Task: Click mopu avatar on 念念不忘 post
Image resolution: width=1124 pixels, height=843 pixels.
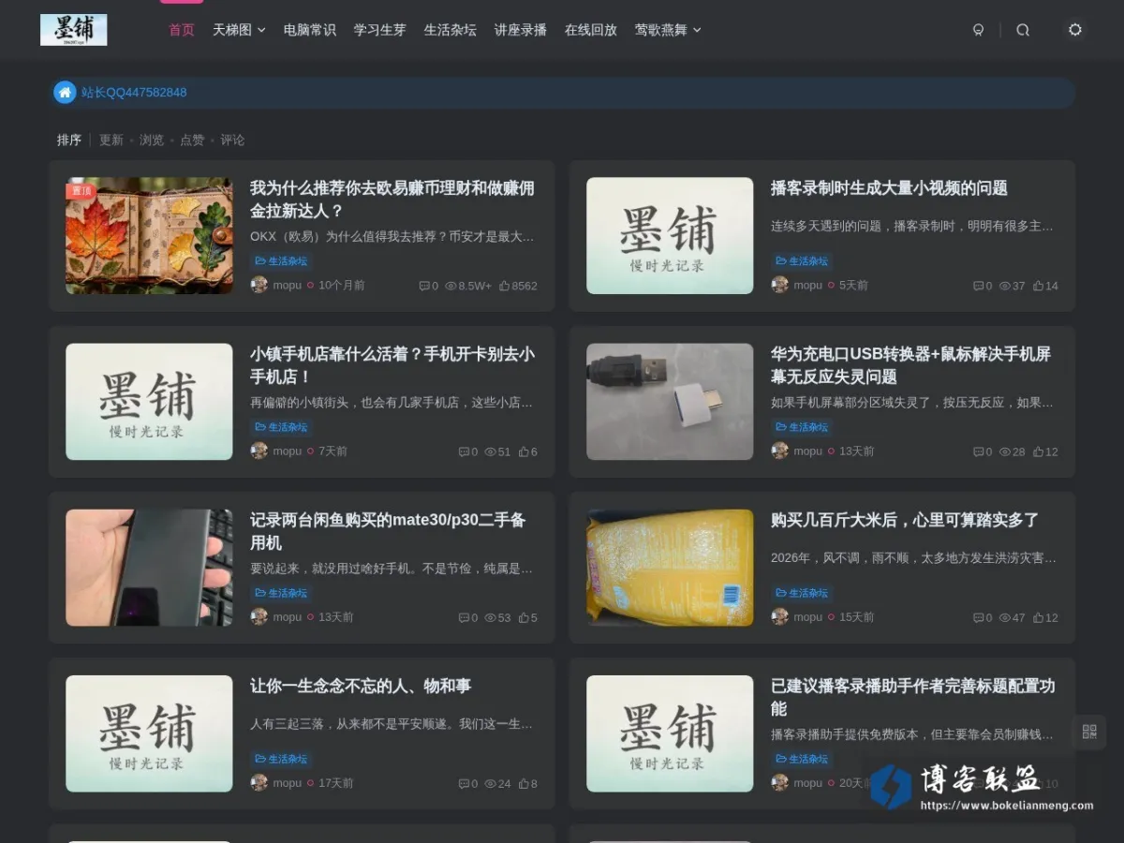Action: [x=259, y=782]
